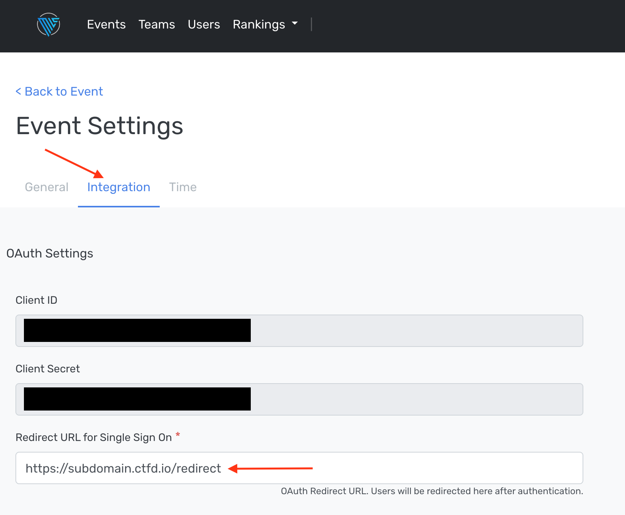Expand the Rankings dropdown menu
The image size is (625, 515).
pyautogui.click(x=259, y=25)
